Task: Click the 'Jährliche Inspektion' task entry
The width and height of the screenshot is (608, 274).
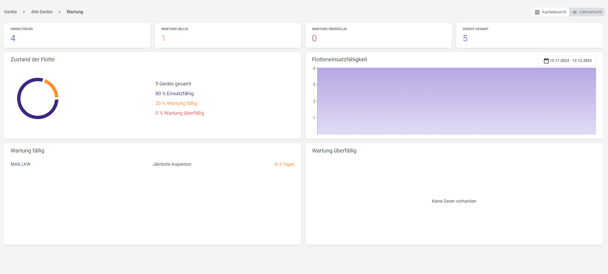Action: click(172, 164)
